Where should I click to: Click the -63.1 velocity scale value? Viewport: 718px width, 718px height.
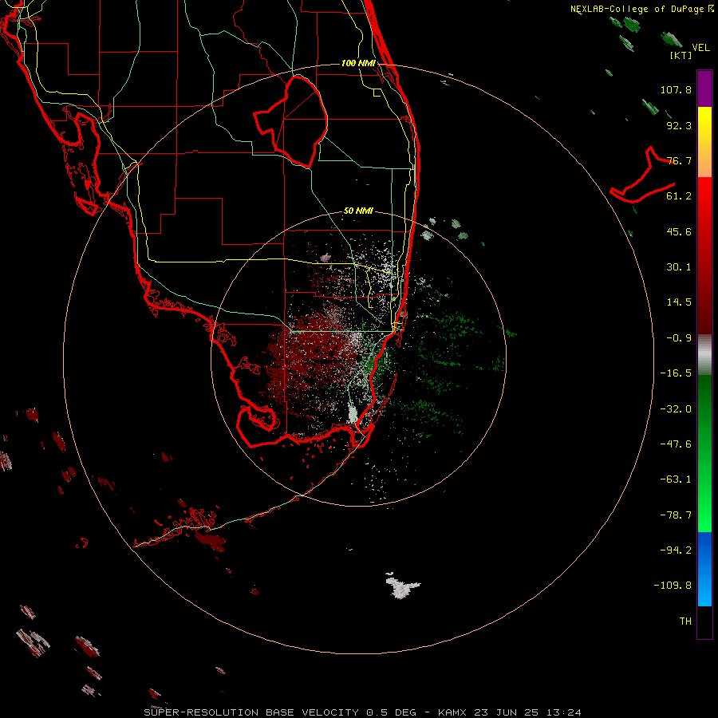[x=676, y=479]
